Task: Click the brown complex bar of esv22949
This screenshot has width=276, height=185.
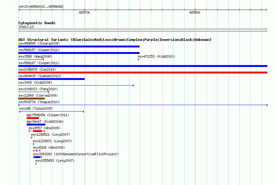Action: [32, 99]
